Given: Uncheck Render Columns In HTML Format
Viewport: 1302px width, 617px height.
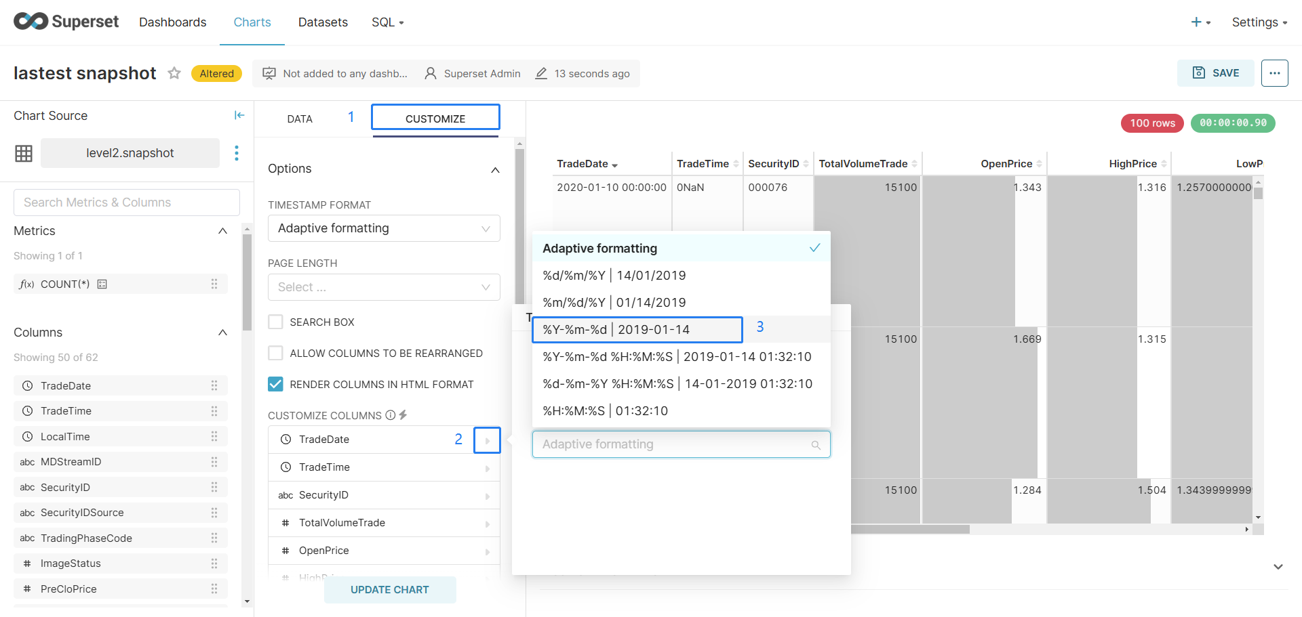Looking at the screenshot, I should 275,385.
